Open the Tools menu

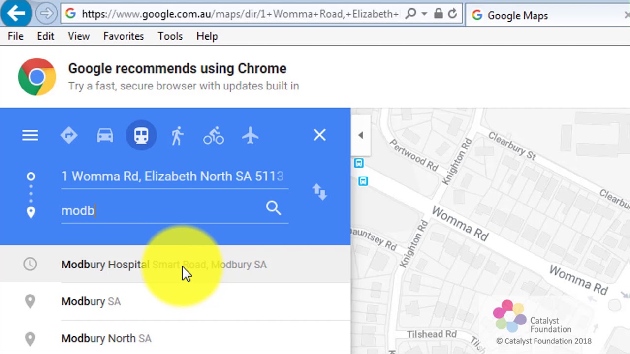(170, 36)
